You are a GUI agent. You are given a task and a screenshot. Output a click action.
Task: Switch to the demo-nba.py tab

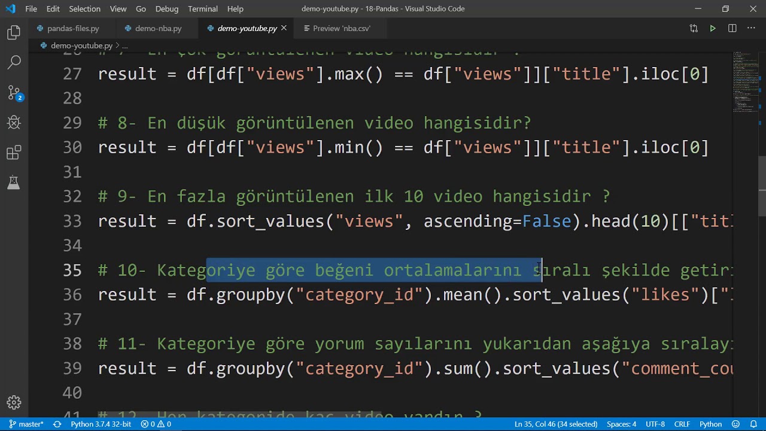tap(158, 28)
